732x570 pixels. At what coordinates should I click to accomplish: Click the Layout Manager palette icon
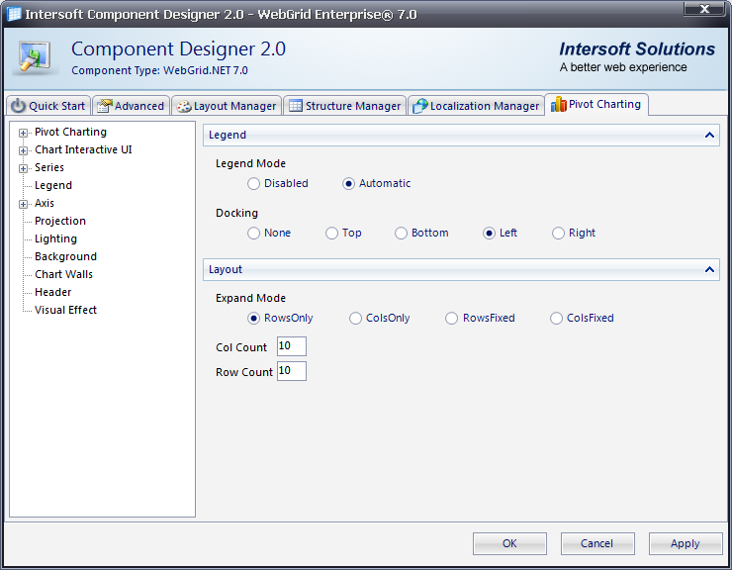(183, 106)
